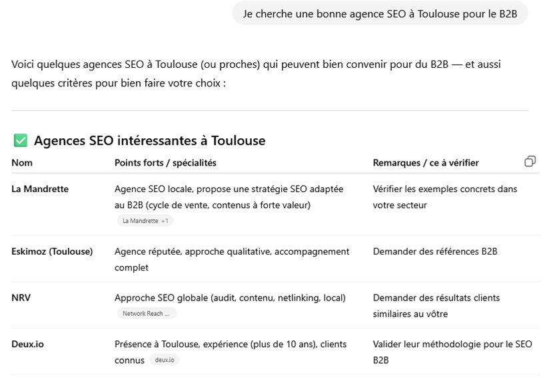
Task: Click the "Points forts / spécialités" column header
Action: [165, 163]
